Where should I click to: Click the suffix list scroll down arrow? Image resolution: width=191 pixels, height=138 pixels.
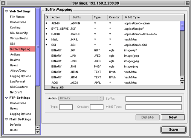tap(182, 82)
